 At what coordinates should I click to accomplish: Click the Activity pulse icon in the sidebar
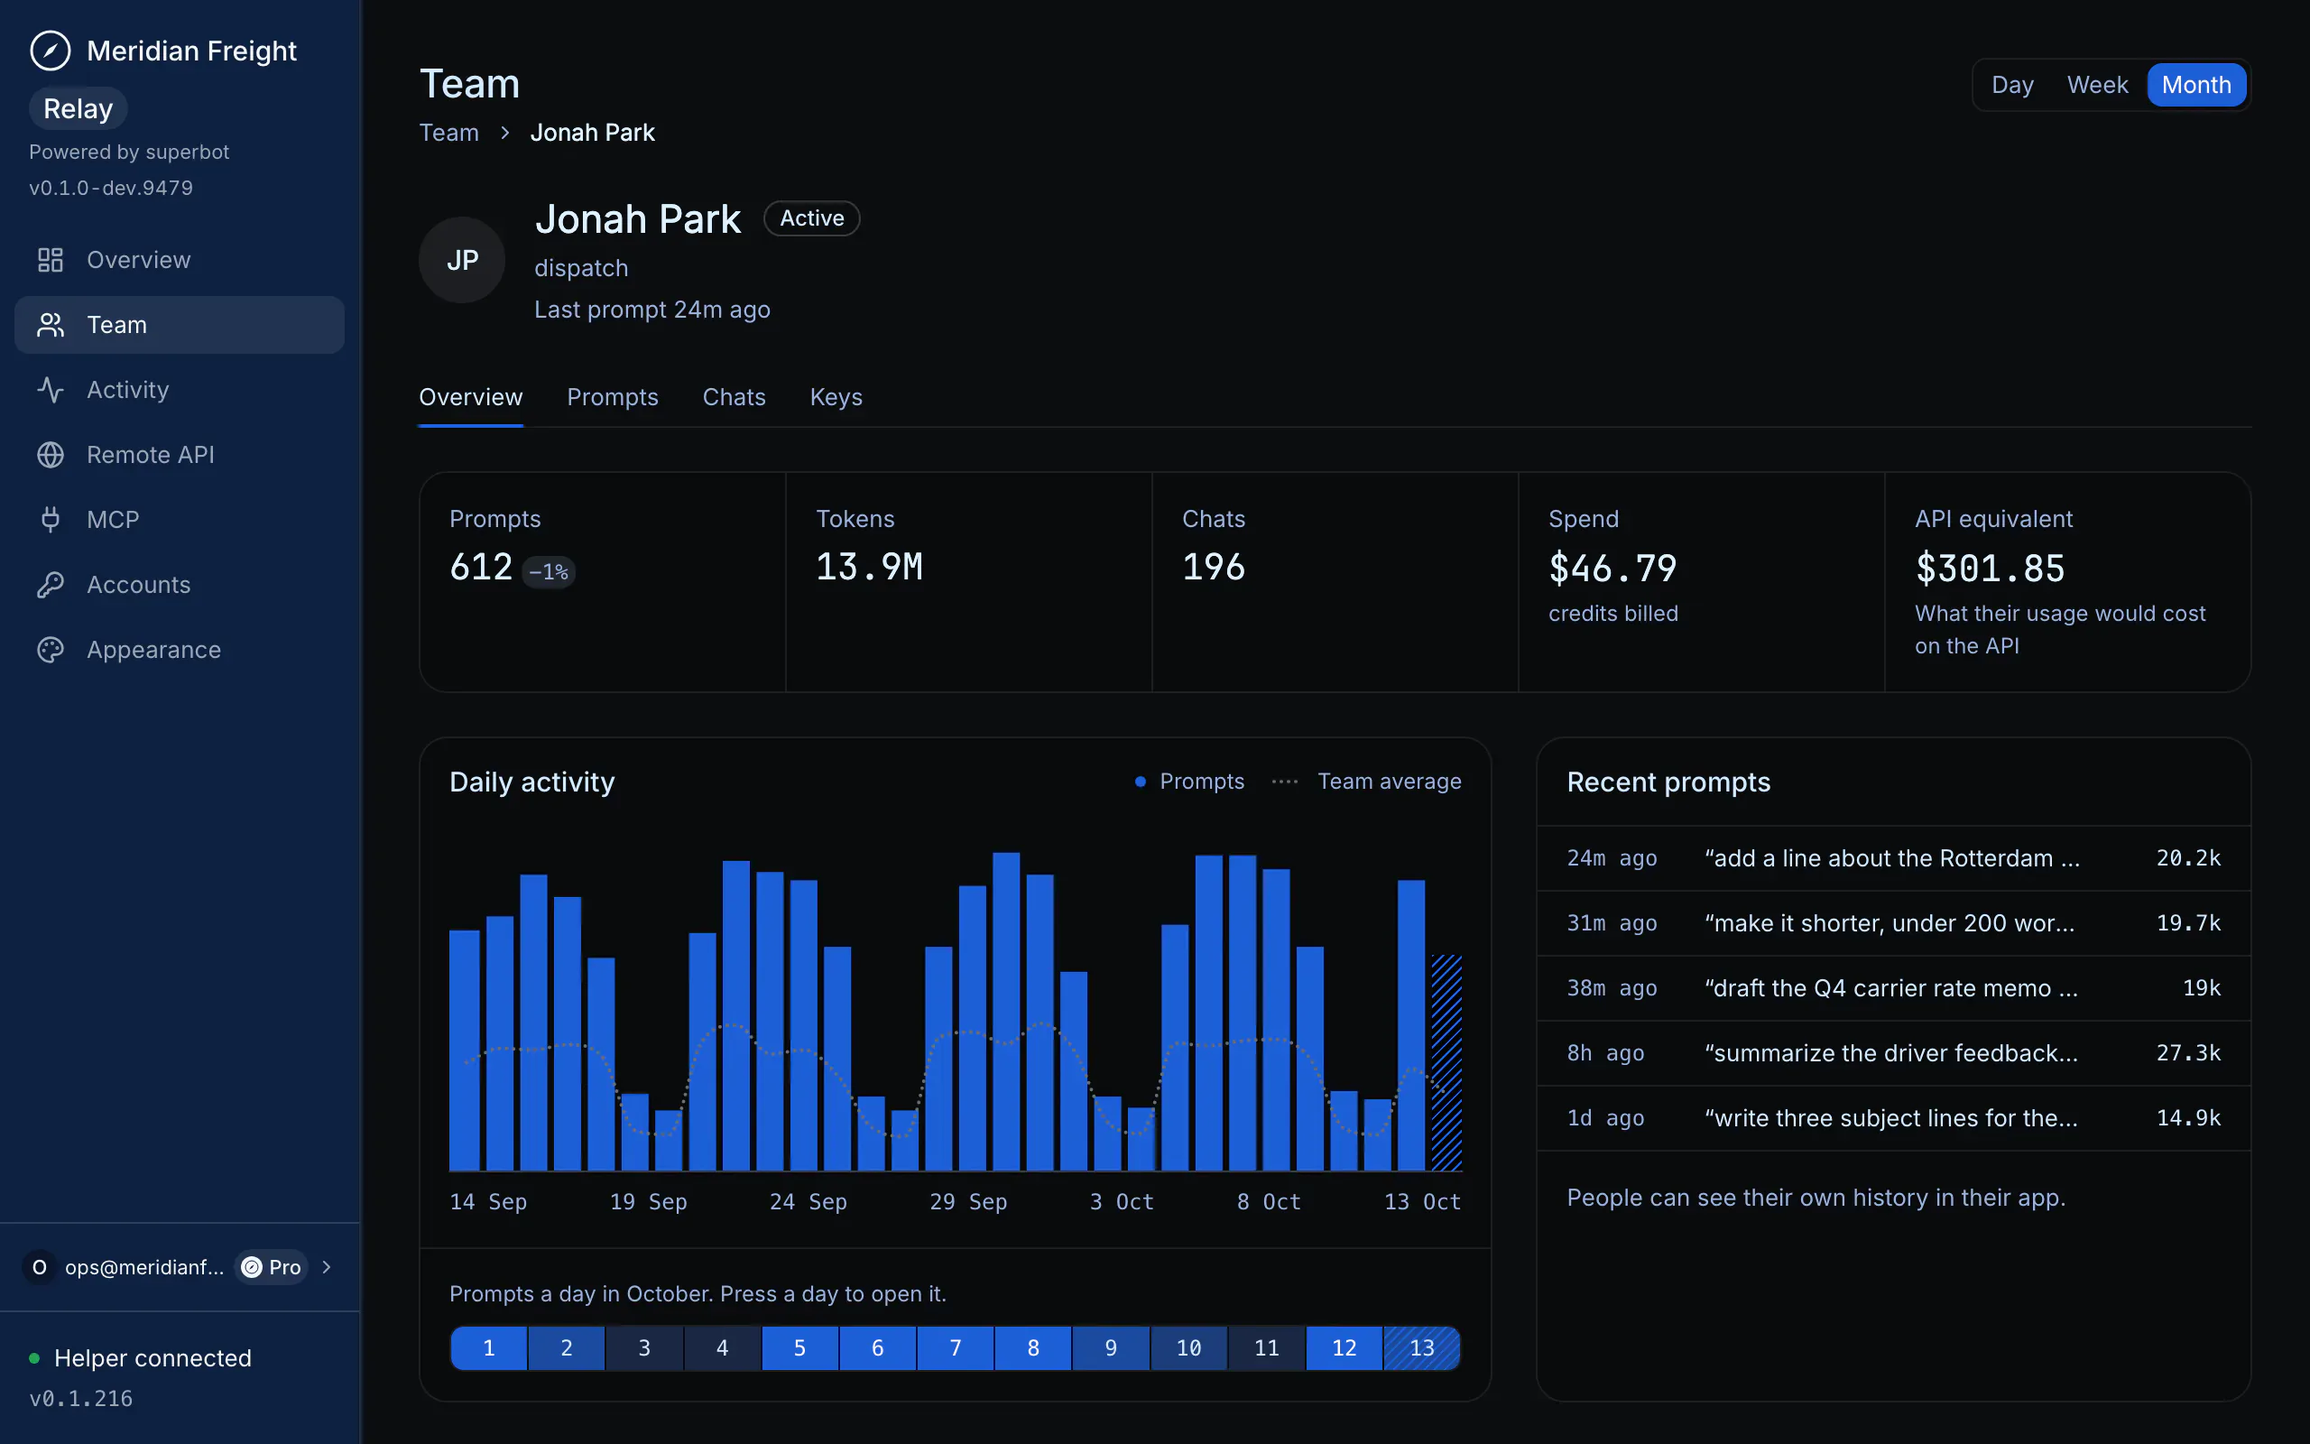50,390
